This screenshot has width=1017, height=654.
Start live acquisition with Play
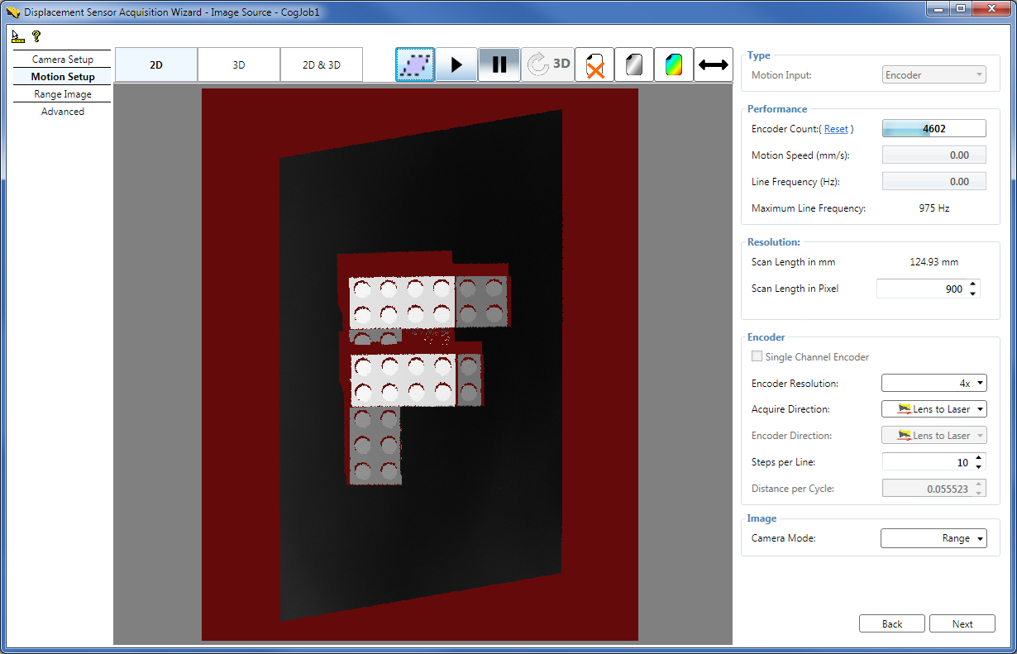pyautogui.click(x=456, y=64)
